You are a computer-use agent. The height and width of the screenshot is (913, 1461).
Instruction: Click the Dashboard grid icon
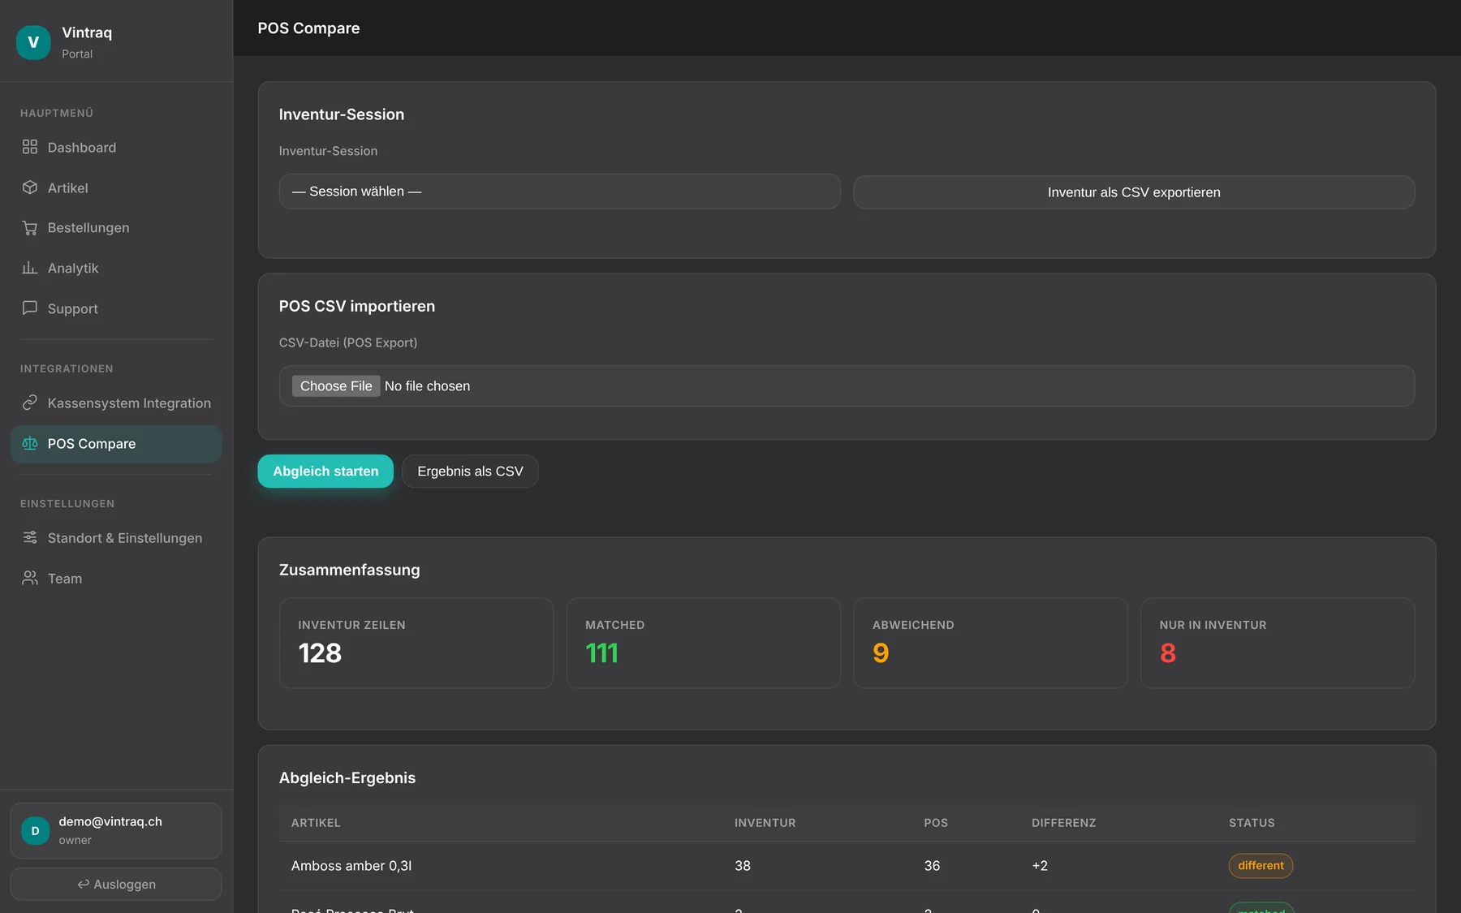click(30, 147)
